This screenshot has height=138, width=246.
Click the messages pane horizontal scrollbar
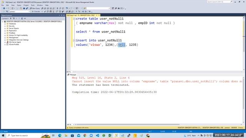[x=128, y=125]
